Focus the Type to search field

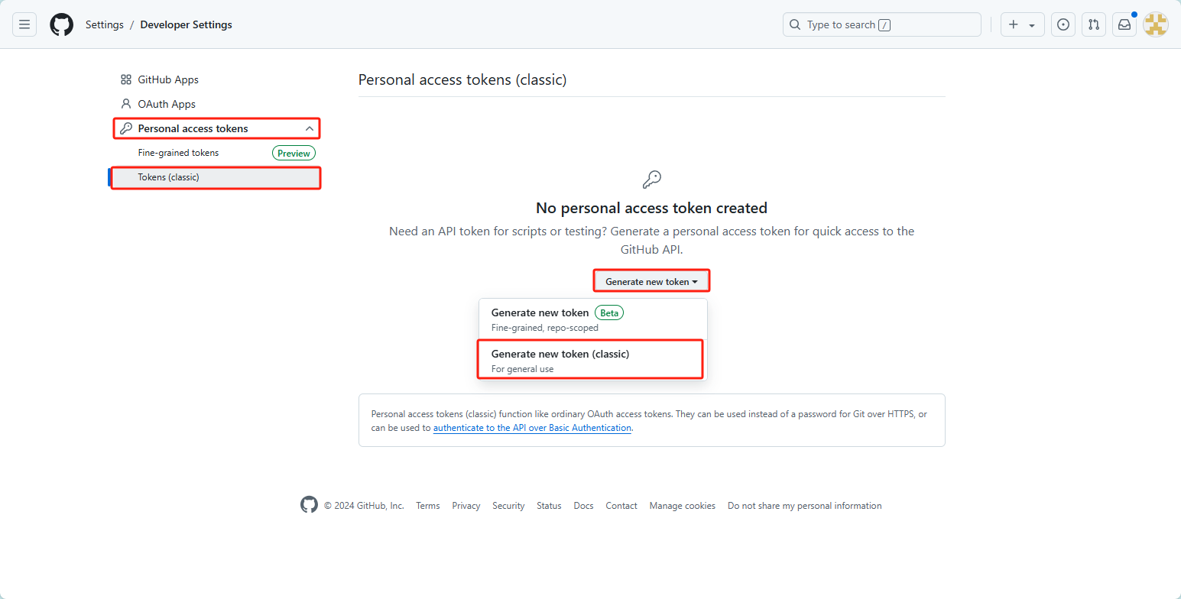882,24
